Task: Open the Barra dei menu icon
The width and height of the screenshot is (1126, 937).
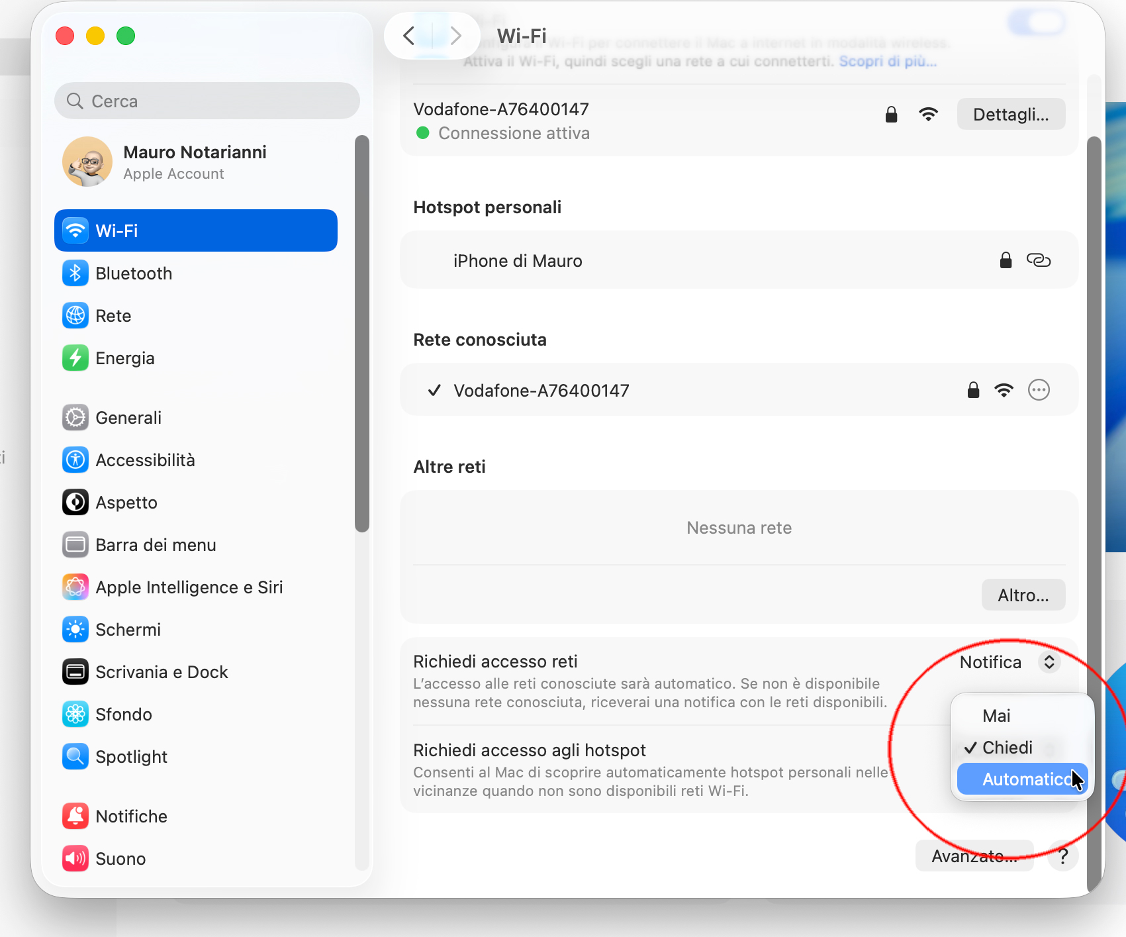Action: click(x=75, y=544)
